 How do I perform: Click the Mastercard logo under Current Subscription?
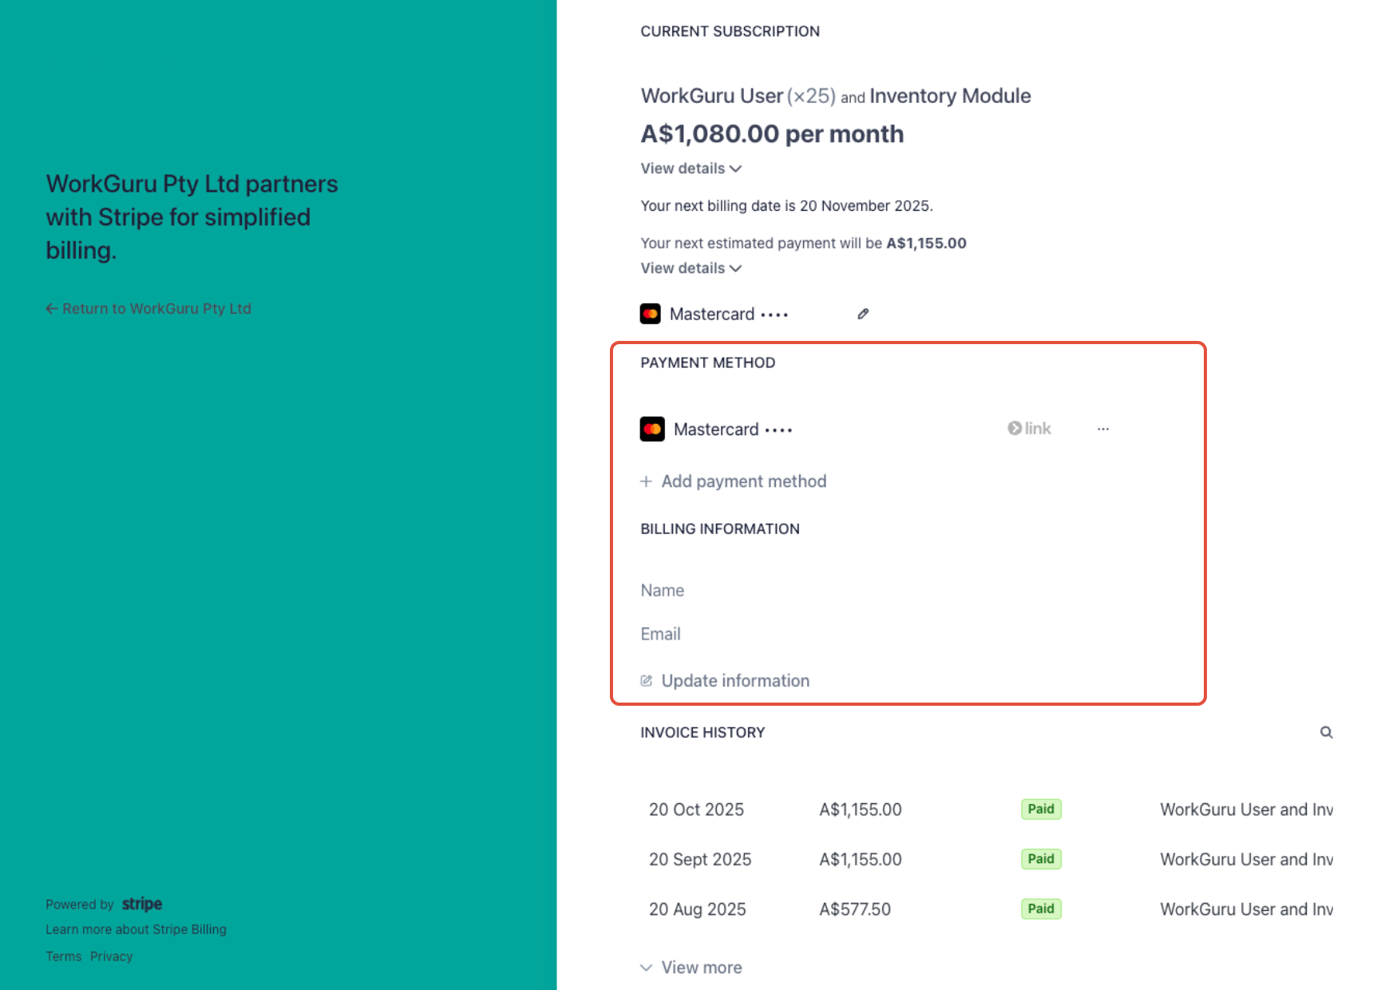click(650, 314)
